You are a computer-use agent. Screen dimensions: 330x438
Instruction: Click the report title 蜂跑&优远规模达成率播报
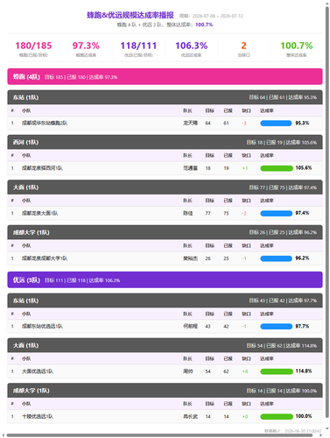click(x=130, y=15)
